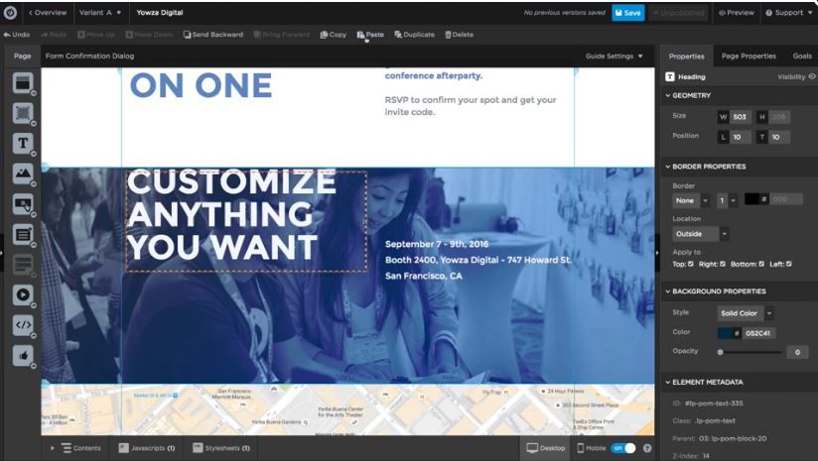Click the background color swatch
The width and height of the screenshot is (818, 461).
724,333
